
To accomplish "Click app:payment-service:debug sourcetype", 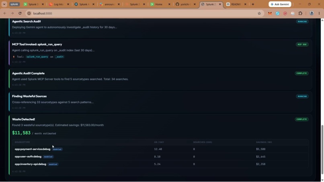I will (33, 149).
